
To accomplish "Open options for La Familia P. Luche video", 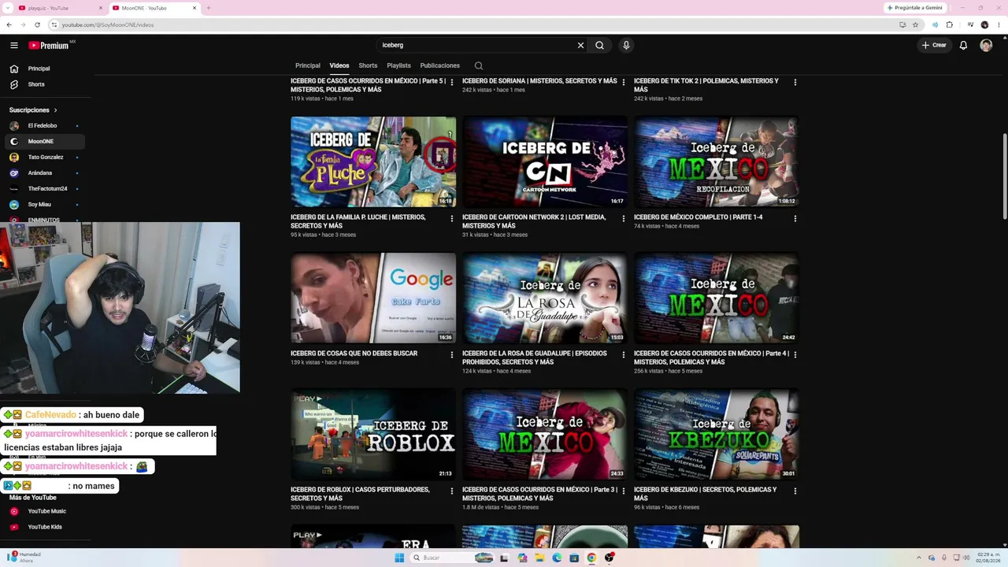I will click(x=452, y=218).
